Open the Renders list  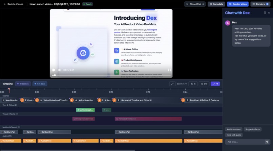(260, 4)
